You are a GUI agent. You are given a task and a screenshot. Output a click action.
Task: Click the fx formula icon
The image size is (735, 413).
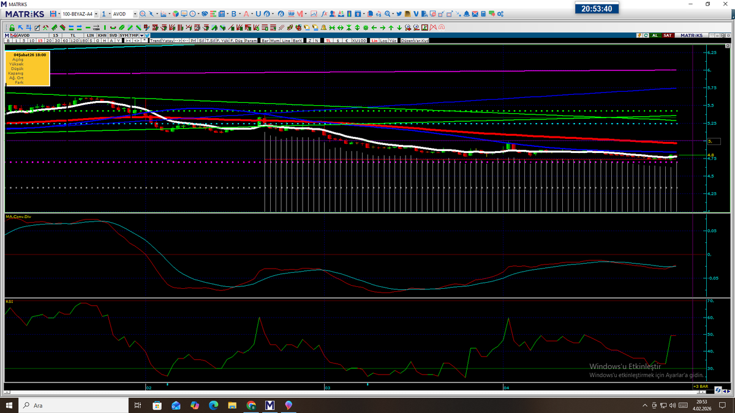pyautogui.click(x=324, y=13)
